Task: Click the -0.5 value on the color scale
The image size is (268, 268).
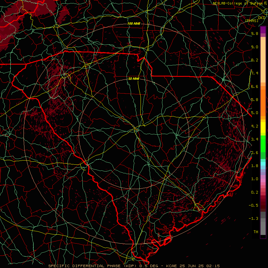Action: coord(254,205)
